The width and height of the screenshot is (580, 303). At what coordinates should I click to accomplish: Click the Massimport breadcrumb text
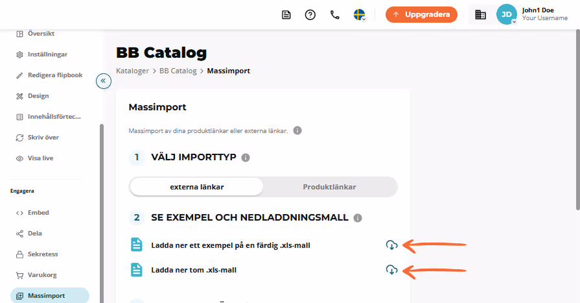229,71
